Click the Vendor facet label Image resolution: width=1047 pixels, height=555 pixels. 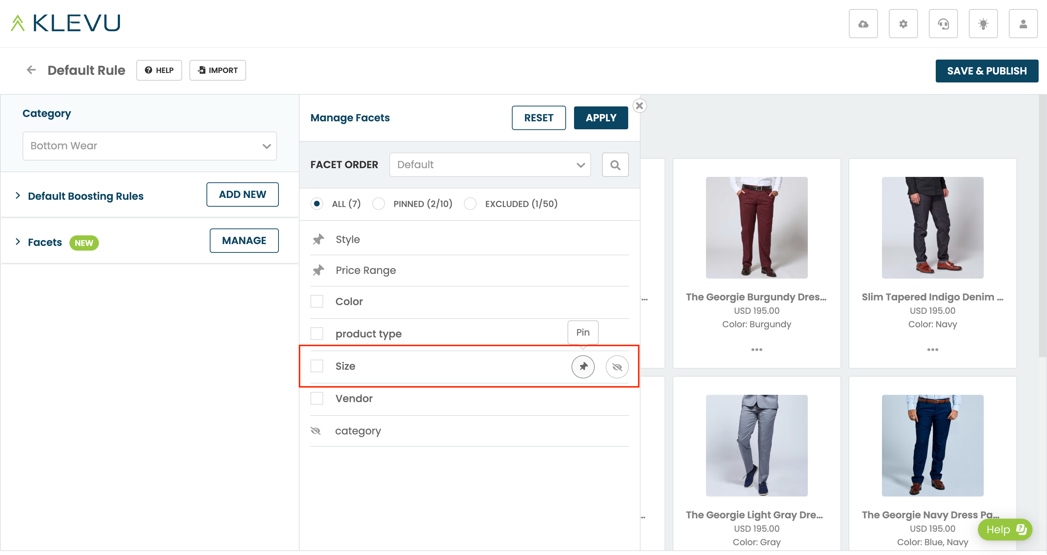(x=354, y=399)
